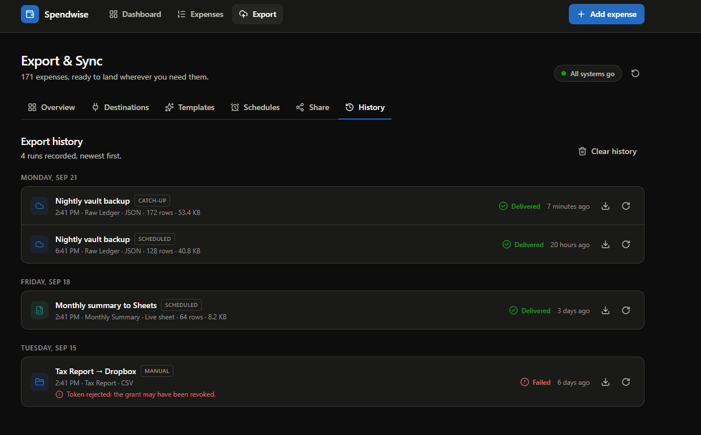This screenshot has width=701, height=435.
Task: Download the Monthly summary to Sheets export
Action: click(x=606, y=310)
